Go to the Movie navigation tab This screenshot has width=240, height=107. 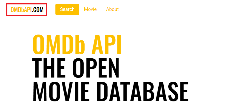90,9
